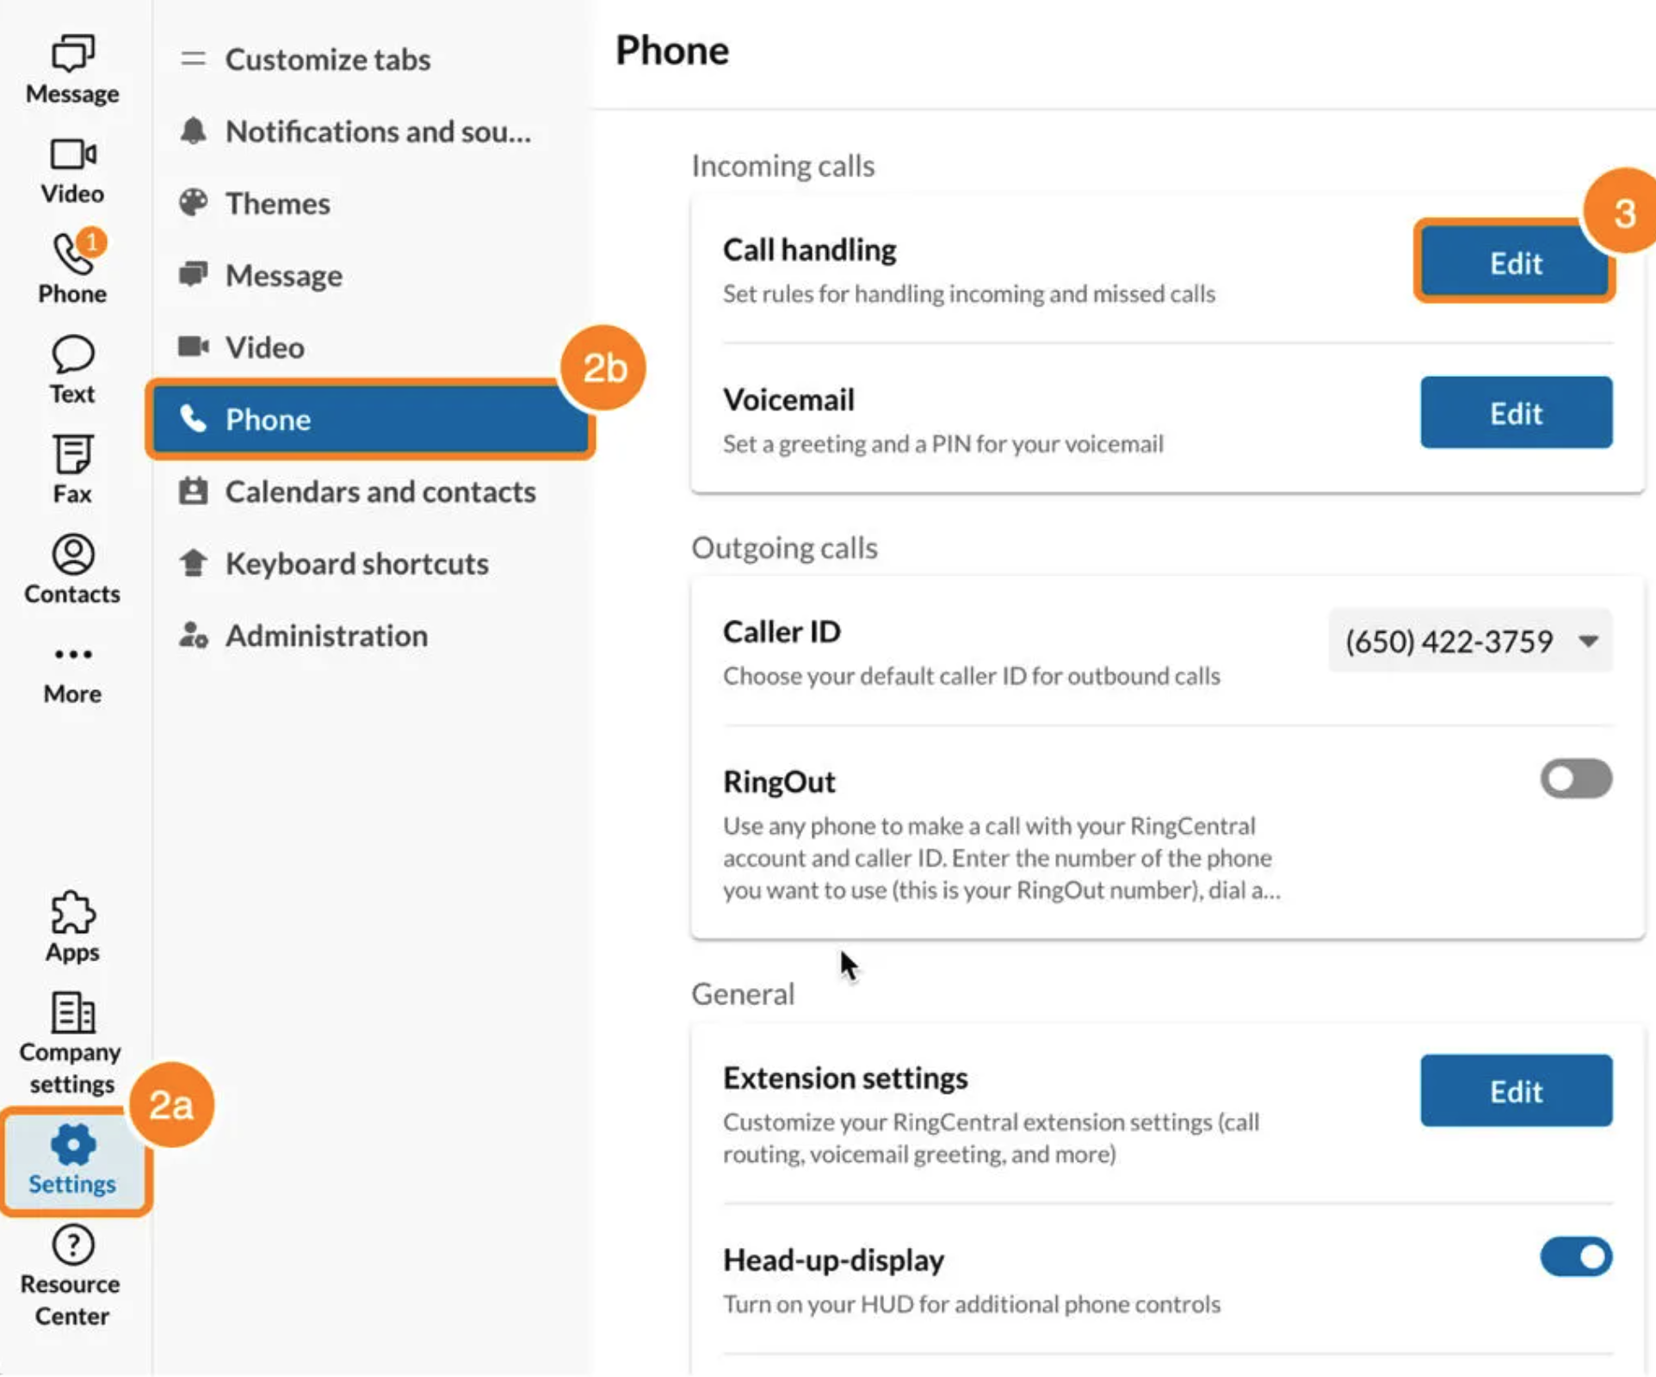Open the Fax section
The height and width of the screenshot is (1377, 1656).
(71, 465)
